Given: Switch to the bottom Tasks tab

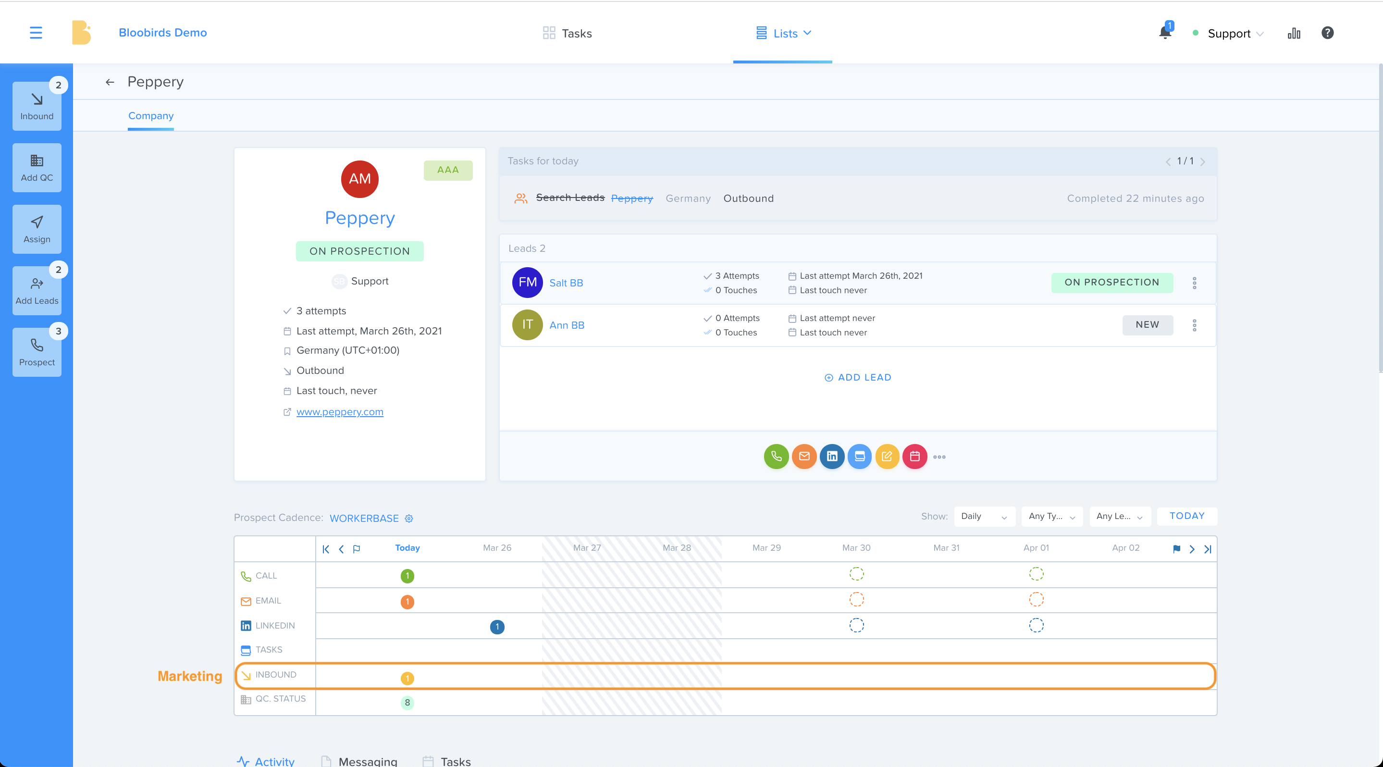Looking at the screenshot, I should point(446,761).
